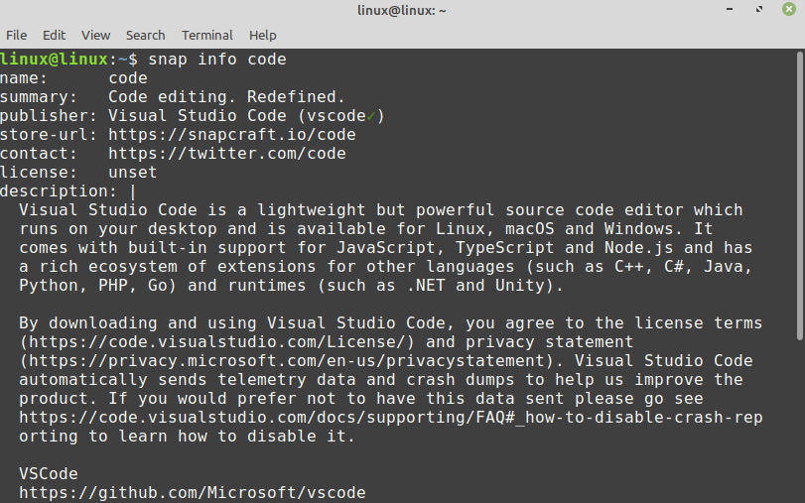Open the View menu
This screenshot has width=805, height=503.
[96, 35]
